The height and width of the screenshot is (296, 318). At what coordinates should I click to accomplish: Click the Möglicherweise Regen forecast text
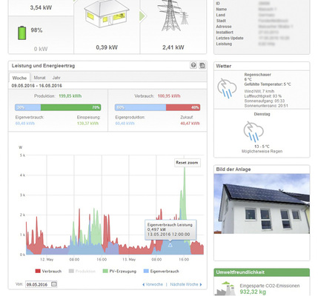(262, 151)
